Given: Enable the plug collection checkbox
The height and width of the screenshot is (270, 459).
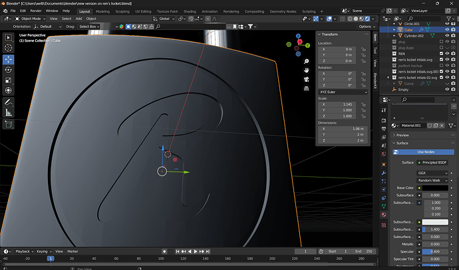Looking at the screenshot, I should click(441, 42).
